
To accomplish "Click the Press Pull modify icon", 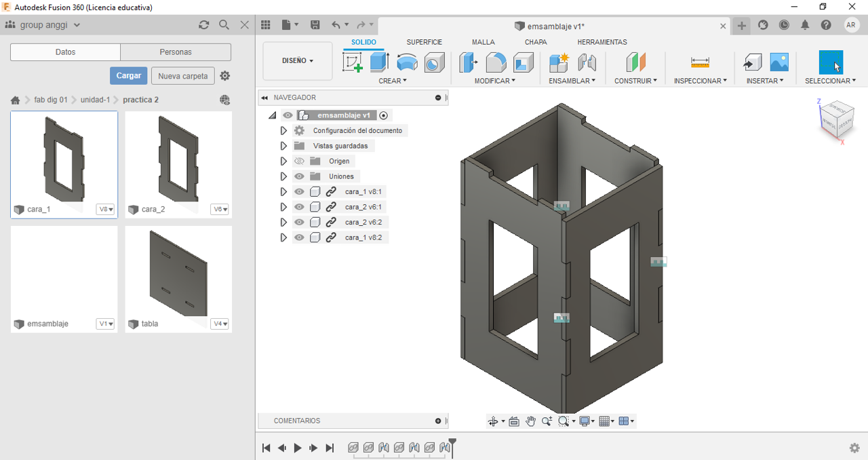I will click(468, 62).
